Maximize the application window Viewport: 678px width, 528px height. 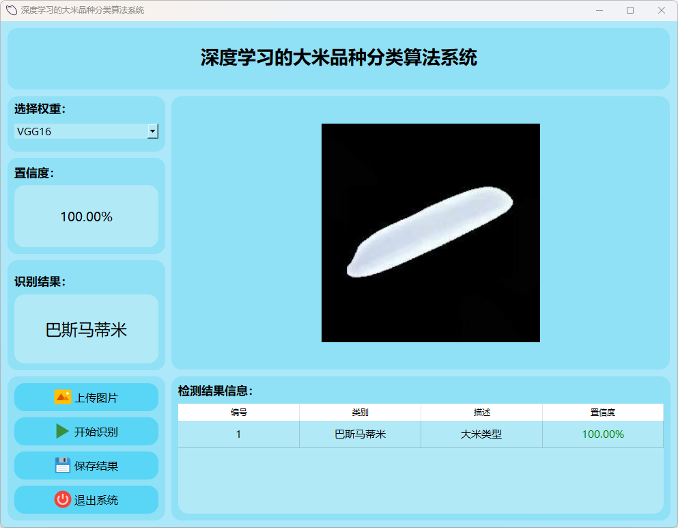point(630,10)
